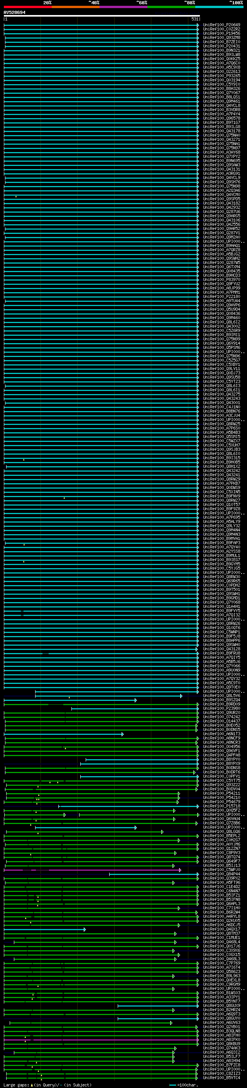Click label UniRef100_Q0KKZ5
Viewport: 247px width, 1088px height.
pos(222,59)
